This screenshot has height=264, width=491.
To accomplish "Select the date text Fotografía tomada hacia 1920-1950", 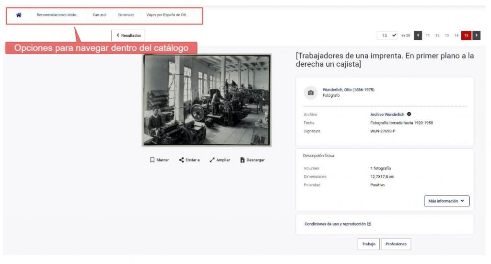I will [401, 123].
